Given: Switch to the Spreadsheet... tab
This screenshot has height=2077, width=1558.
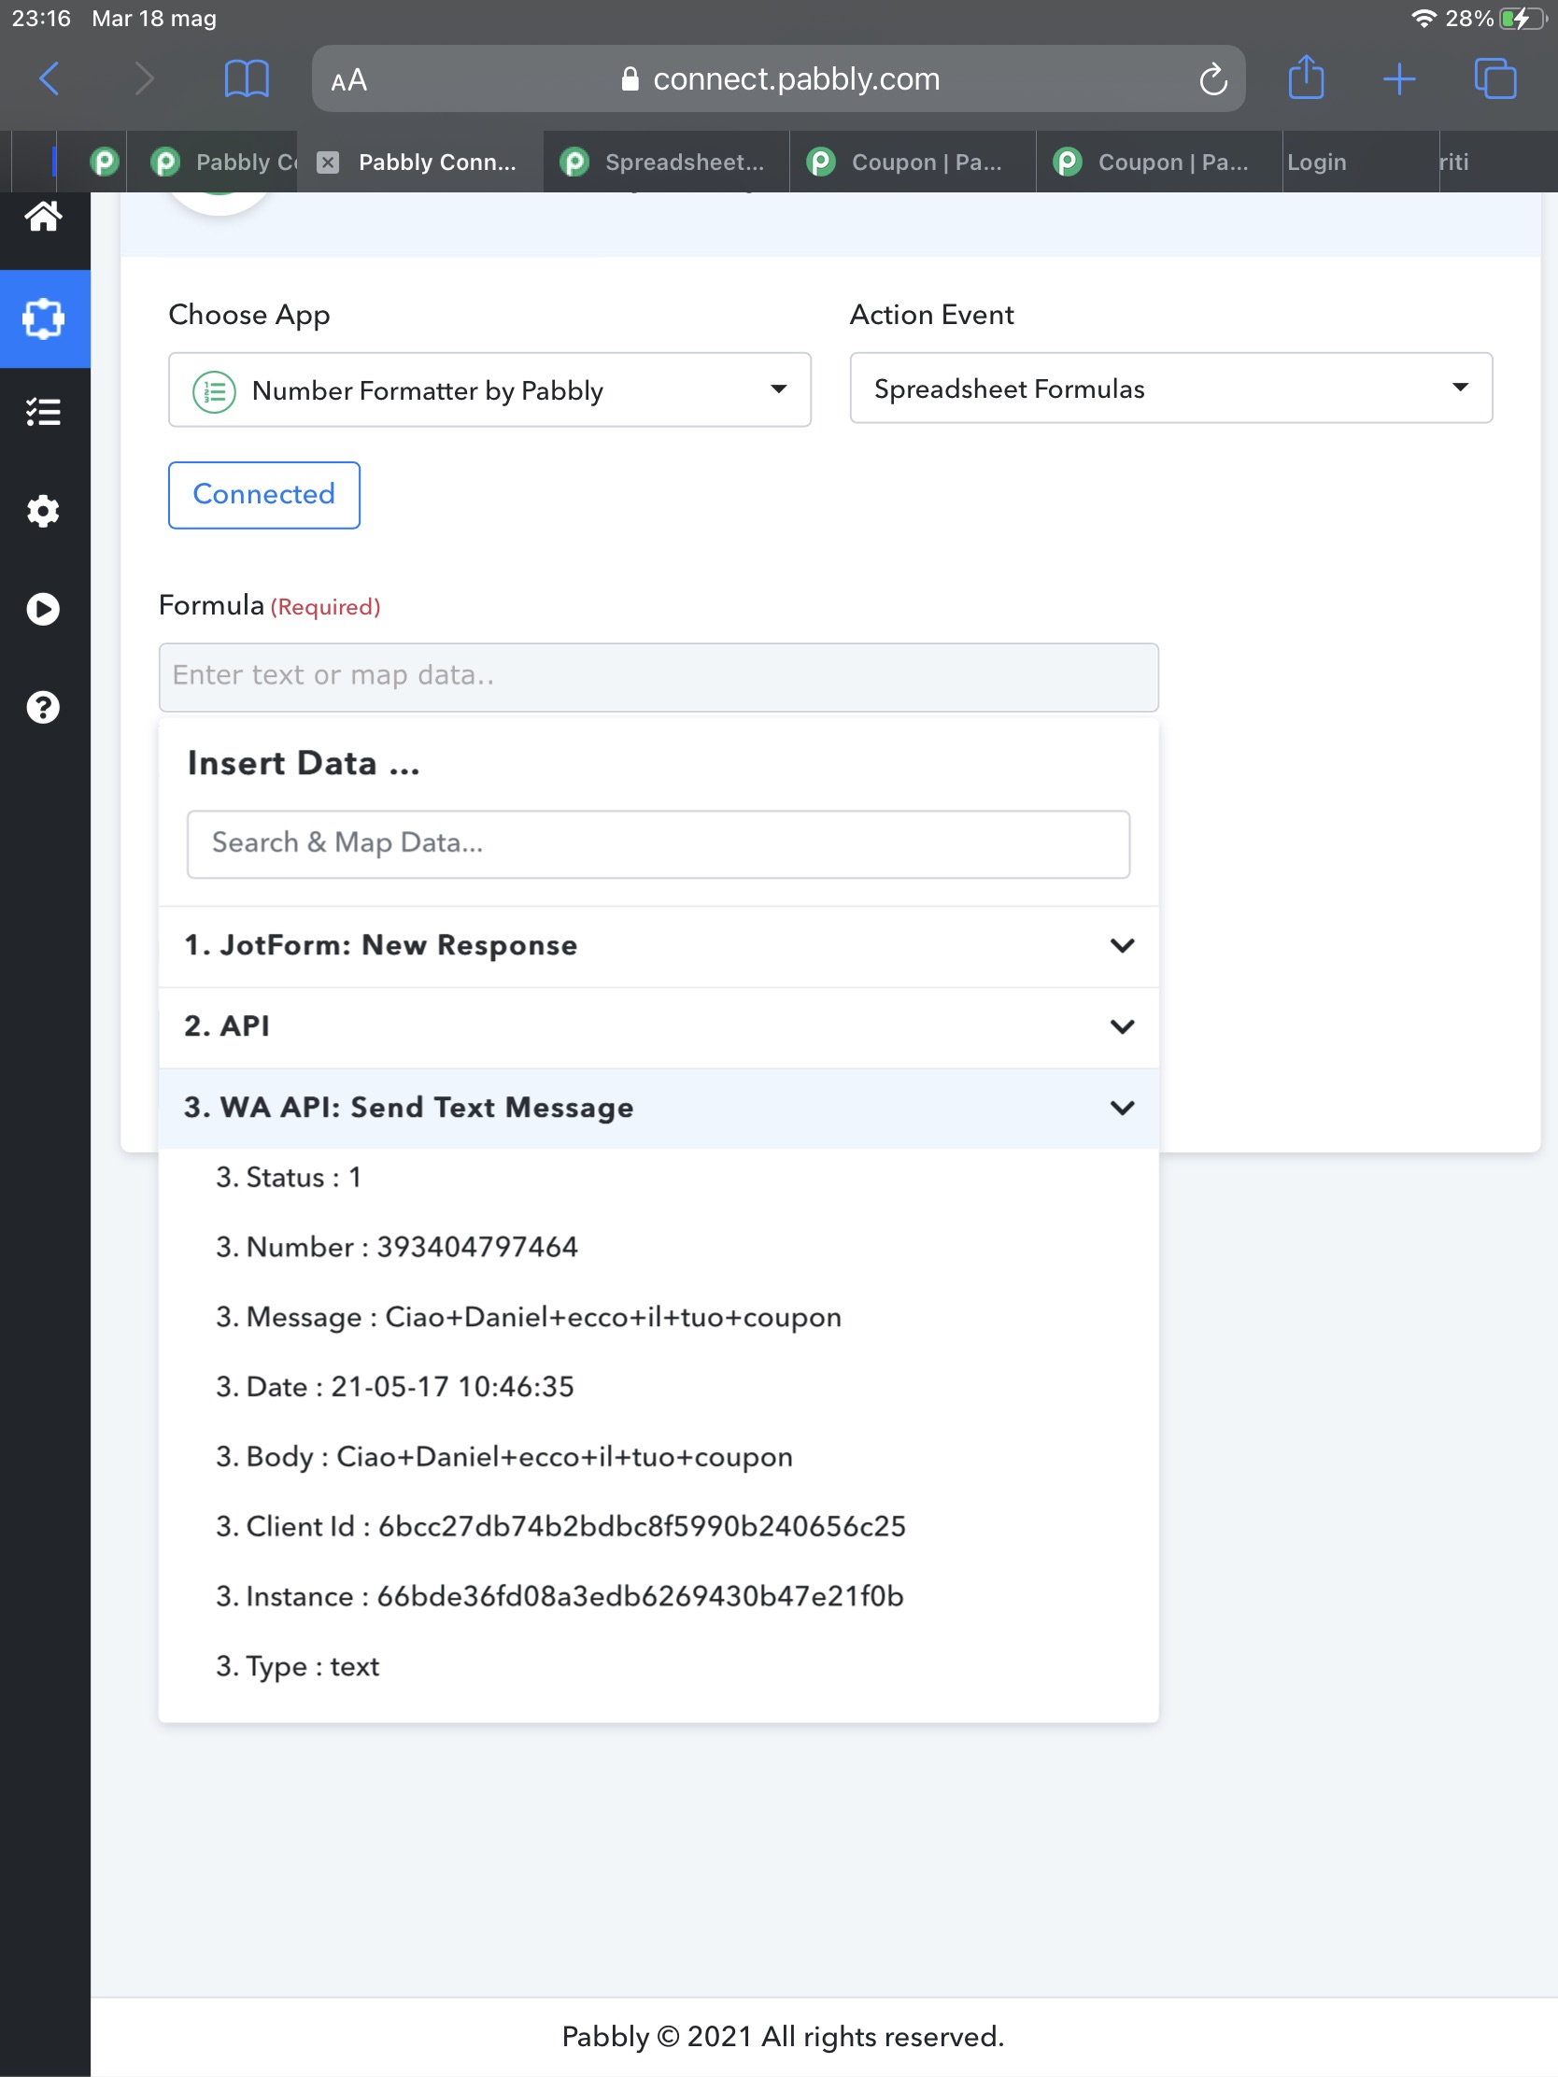Looking at the screenshot, I should (x=667, y=162).
